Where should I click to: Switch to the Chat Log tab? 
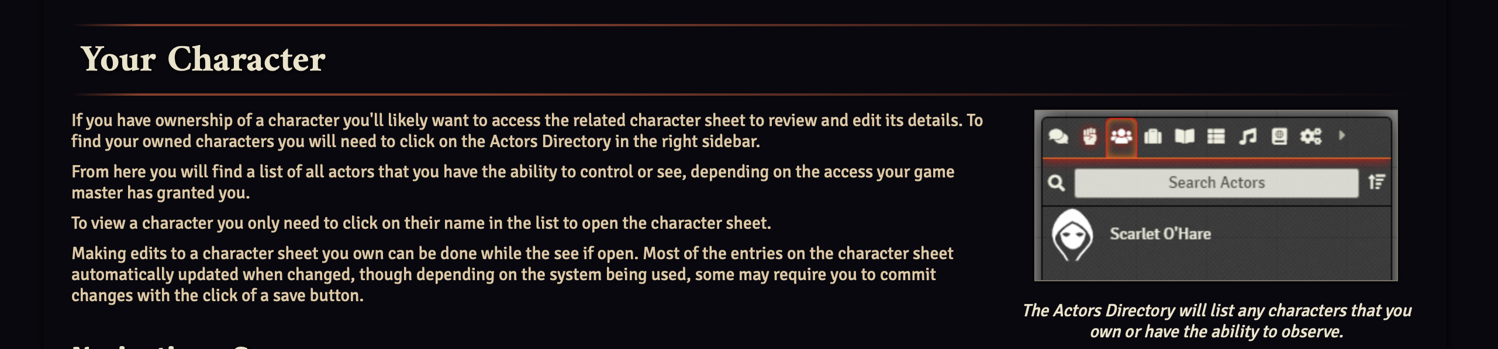point(1058,137)
